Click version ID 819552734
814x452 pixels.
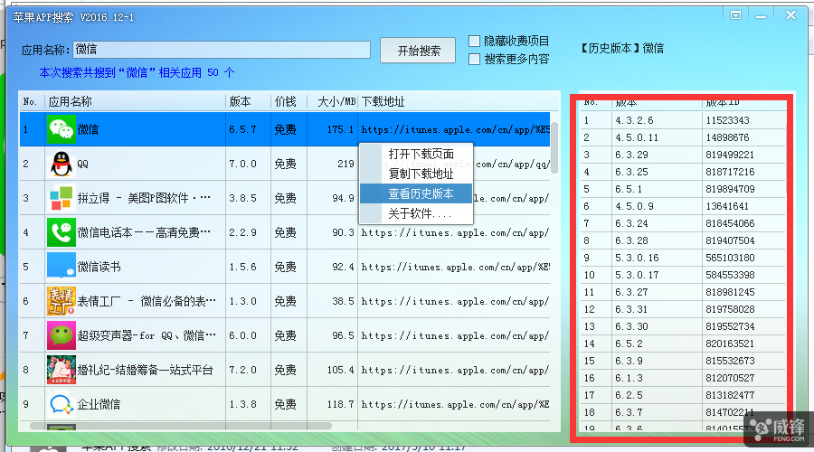730,326
